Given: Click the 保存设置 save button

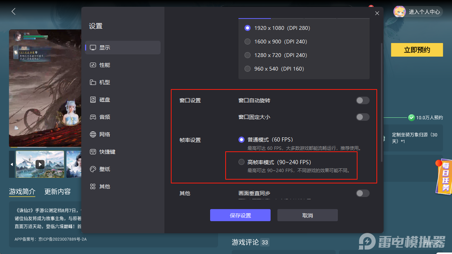Looking at the screenshot, I should [x=240, y=215].
